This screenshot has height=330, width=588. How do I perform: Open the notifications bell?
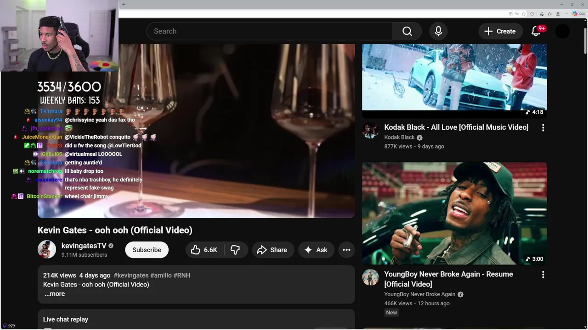pyautogui.click(x=536, y=31)
